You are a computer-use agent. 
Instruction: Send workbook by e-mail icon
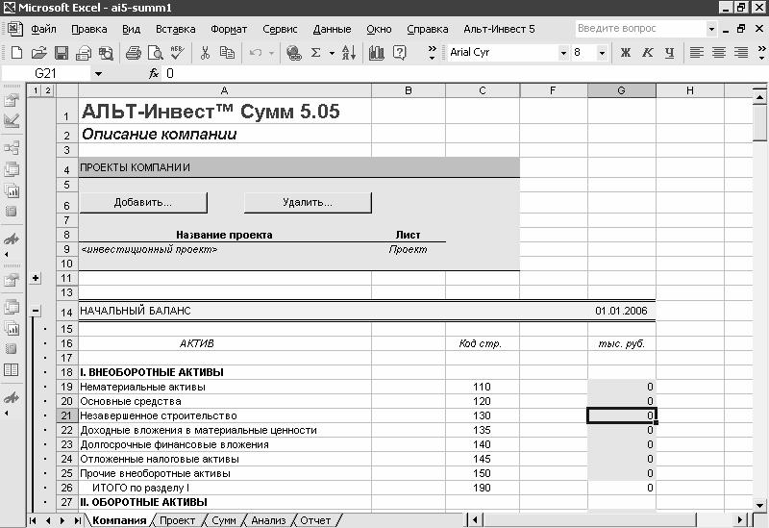[x=84, y=53]
